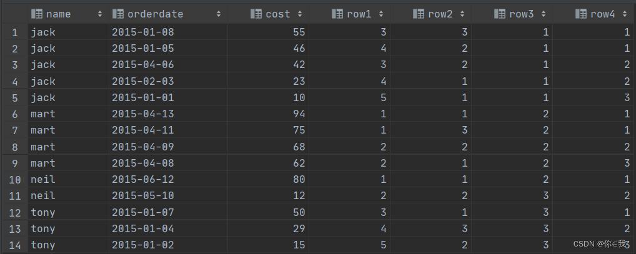Click the orderdate cell 2015-04-09

168,146
